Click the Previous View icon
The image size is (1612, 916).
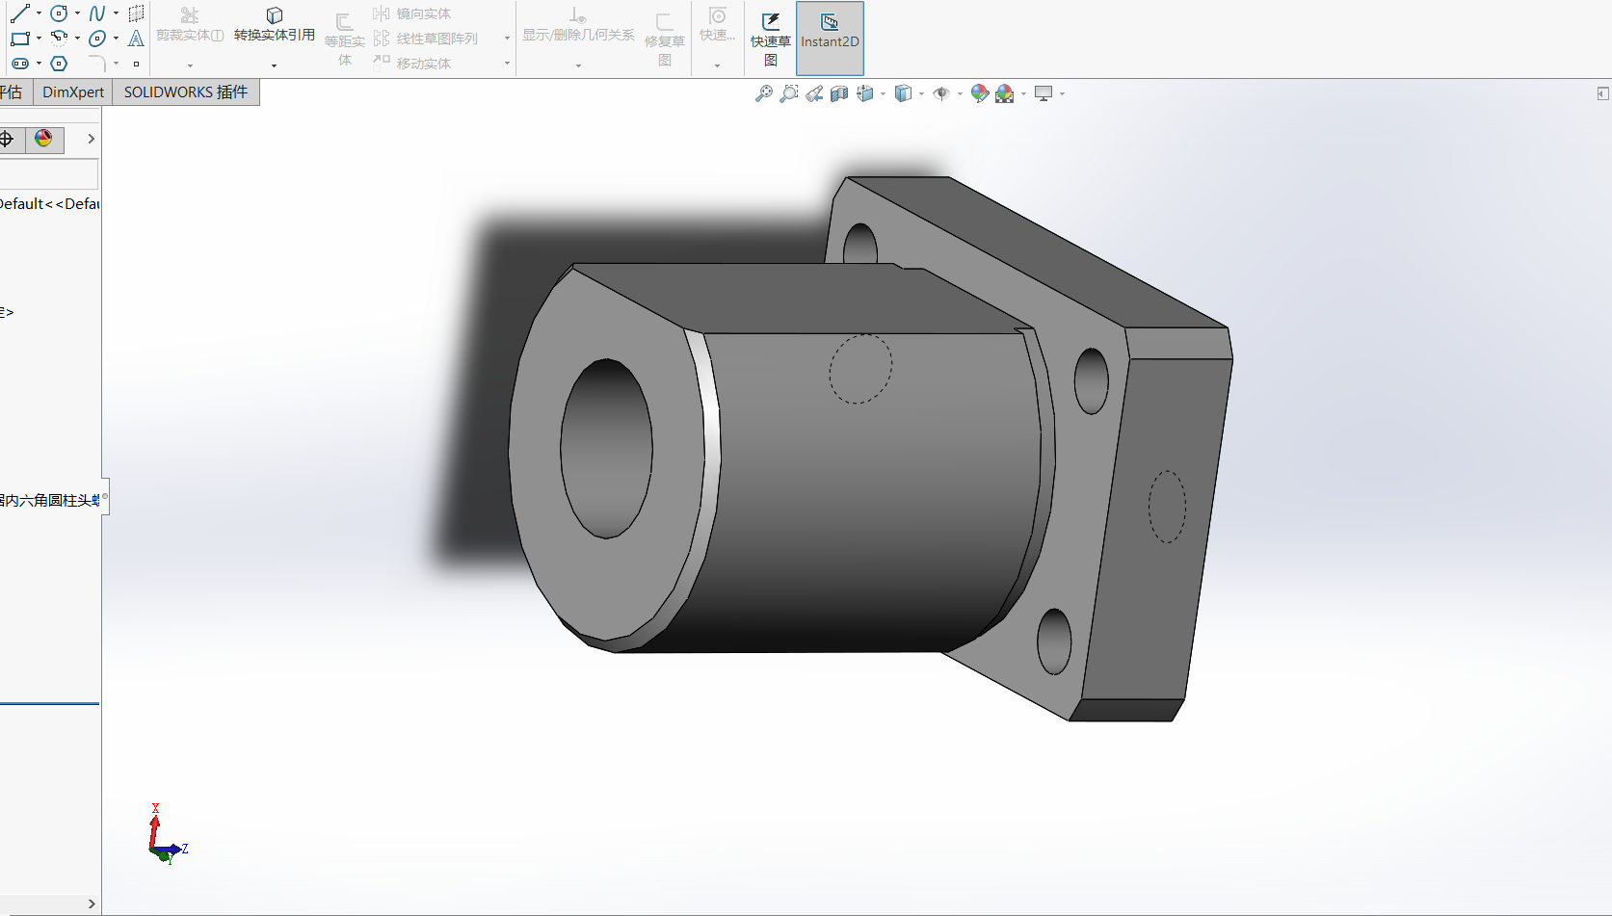[x=814, y=93]
